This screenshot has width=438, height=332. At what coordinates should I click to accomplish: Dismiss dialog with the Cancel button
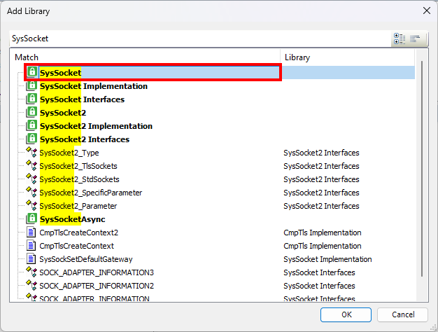coord(403,314)
